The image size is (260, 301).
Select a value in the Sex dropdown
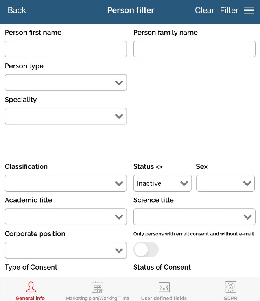click(225, 183)
